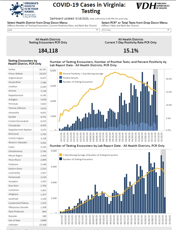Click the Roanoke district row
Image resolution: width=176 pixels, height=230 pixels.
27,216
